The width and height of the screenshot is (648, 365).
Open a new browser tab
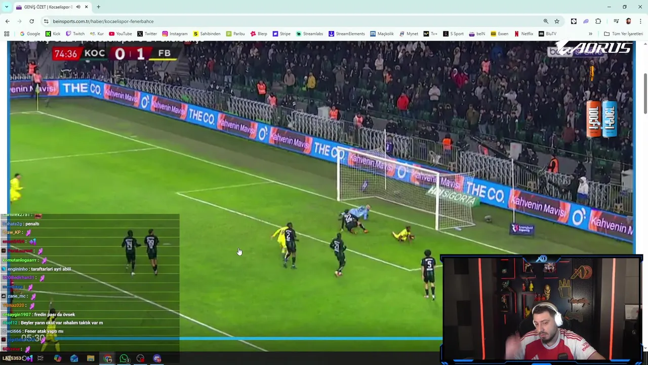[98, 7]
